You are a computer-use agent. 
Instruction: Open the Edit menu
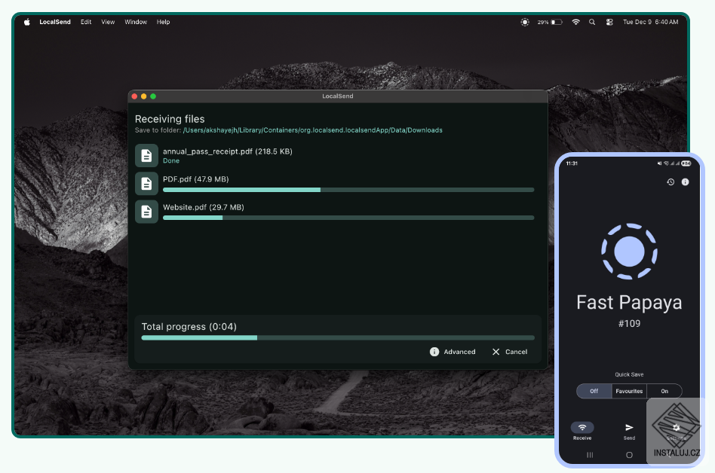[86, 22]
